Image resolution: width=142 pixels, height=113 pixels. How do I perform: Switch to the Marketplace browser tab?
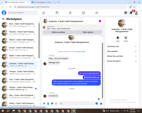tap(43, 2)
